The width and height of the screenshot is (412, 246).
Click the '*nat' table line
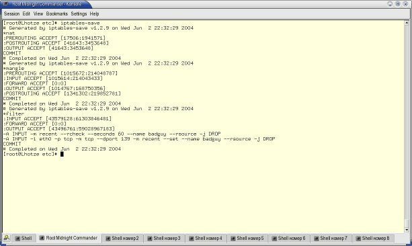tap(9, 33)
